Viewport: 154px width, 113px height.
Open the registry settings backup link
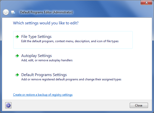[x=43, y=95]
